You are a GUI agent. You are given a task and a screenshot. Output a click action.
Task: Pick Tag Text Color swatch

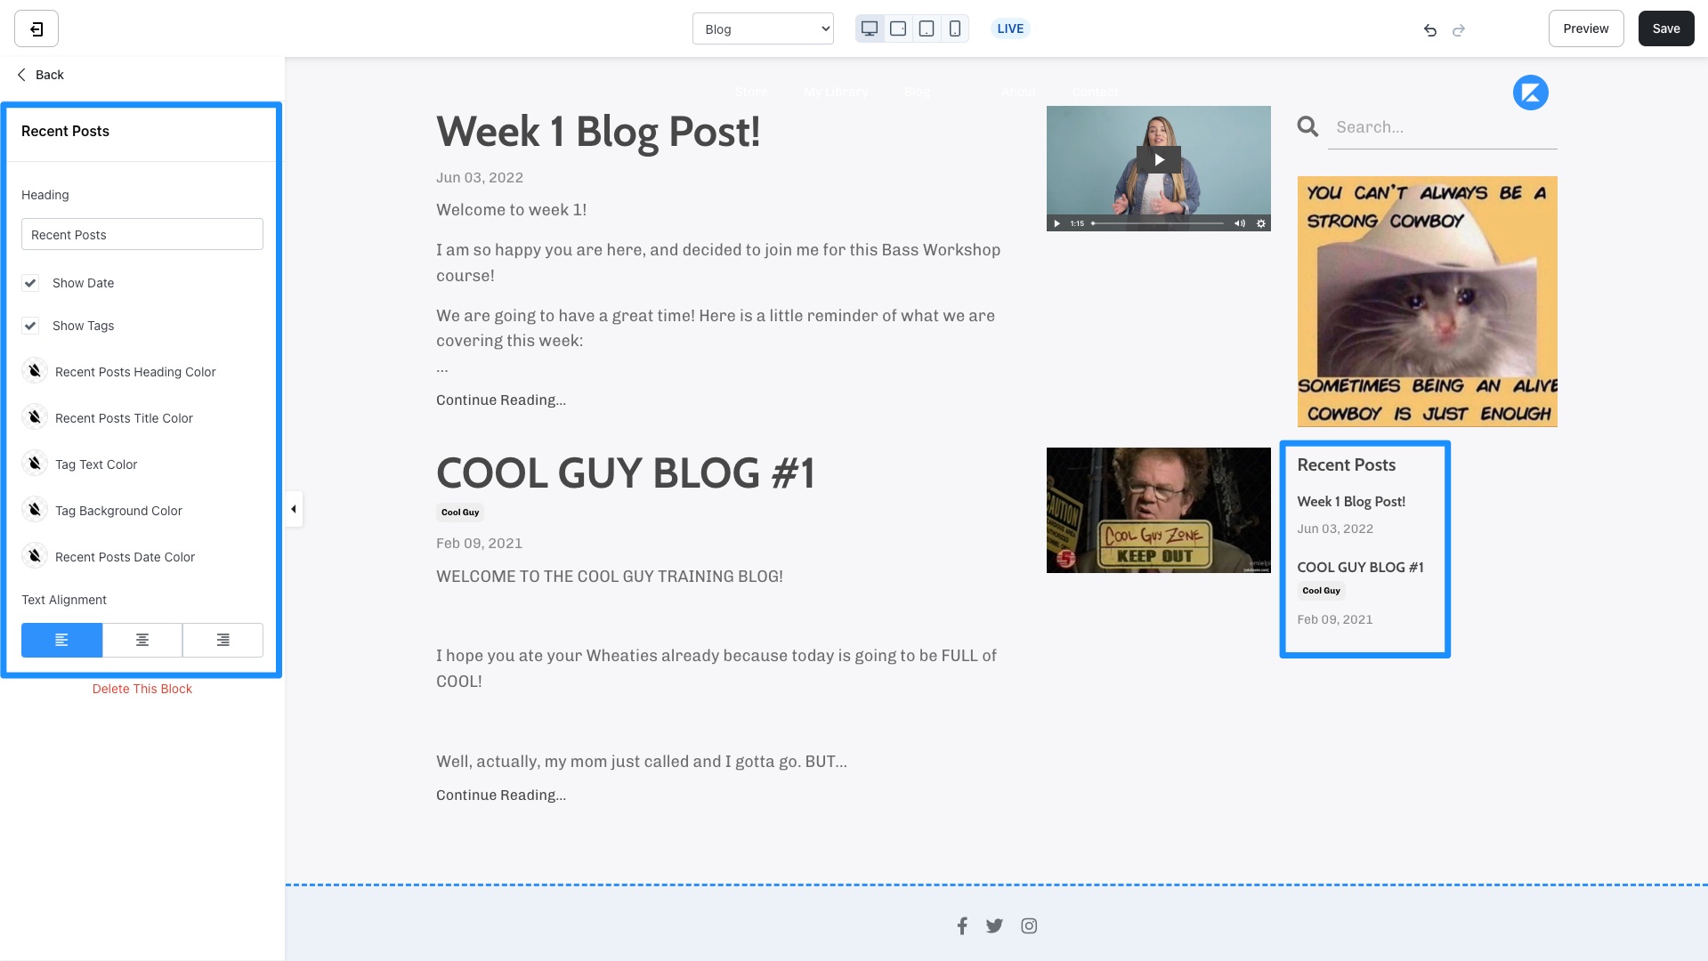35,464
